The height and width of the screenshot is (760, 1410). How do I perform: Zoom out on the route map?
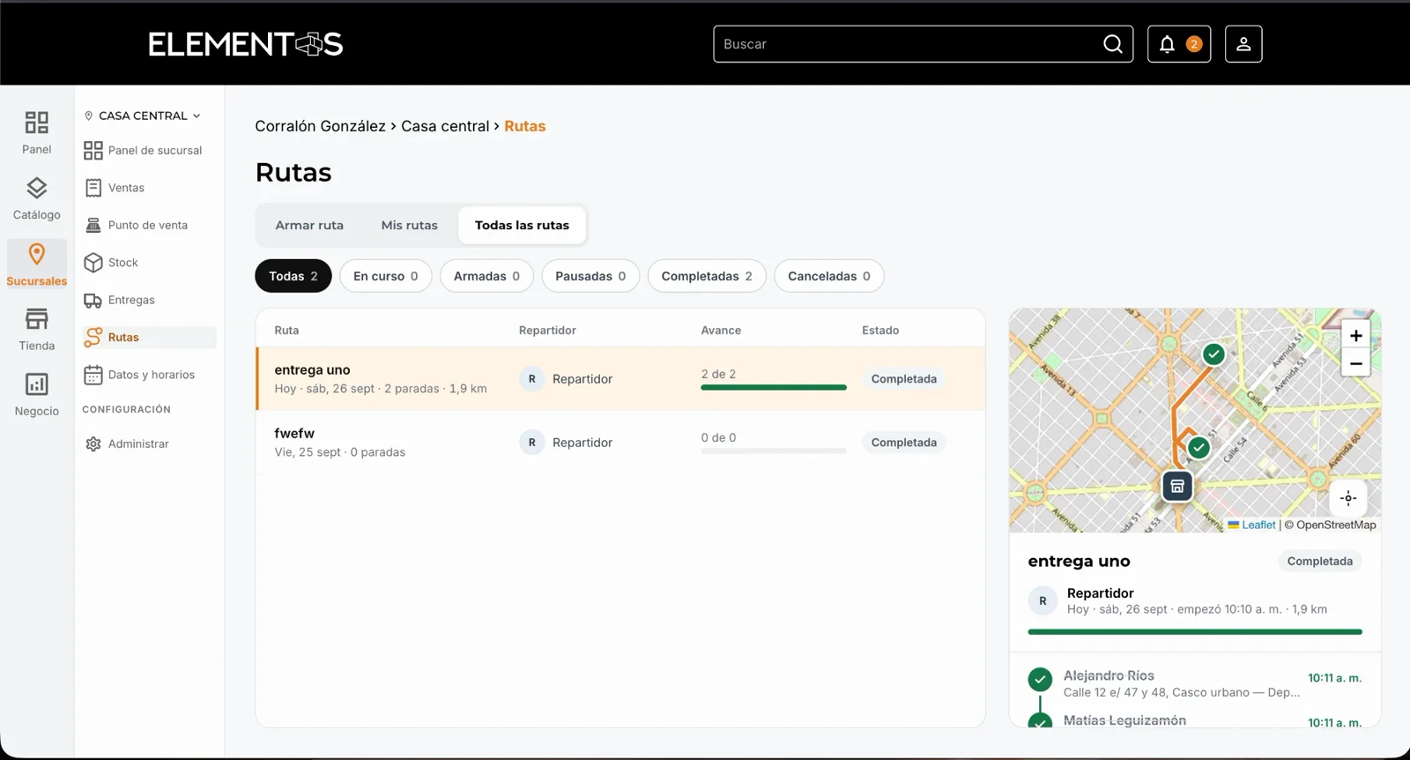(x=1355, y=363)
